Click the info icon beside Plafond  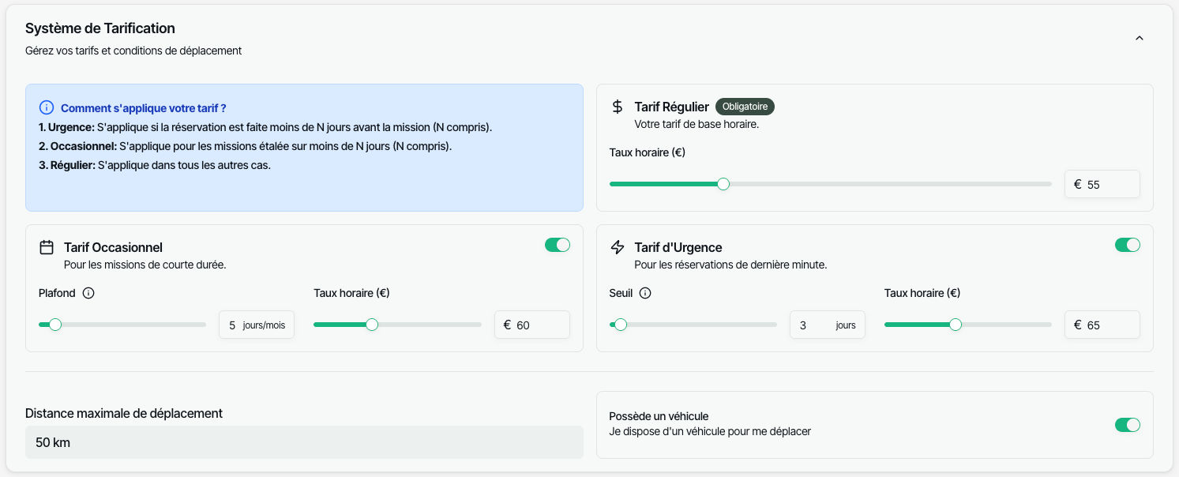point(88,293)
